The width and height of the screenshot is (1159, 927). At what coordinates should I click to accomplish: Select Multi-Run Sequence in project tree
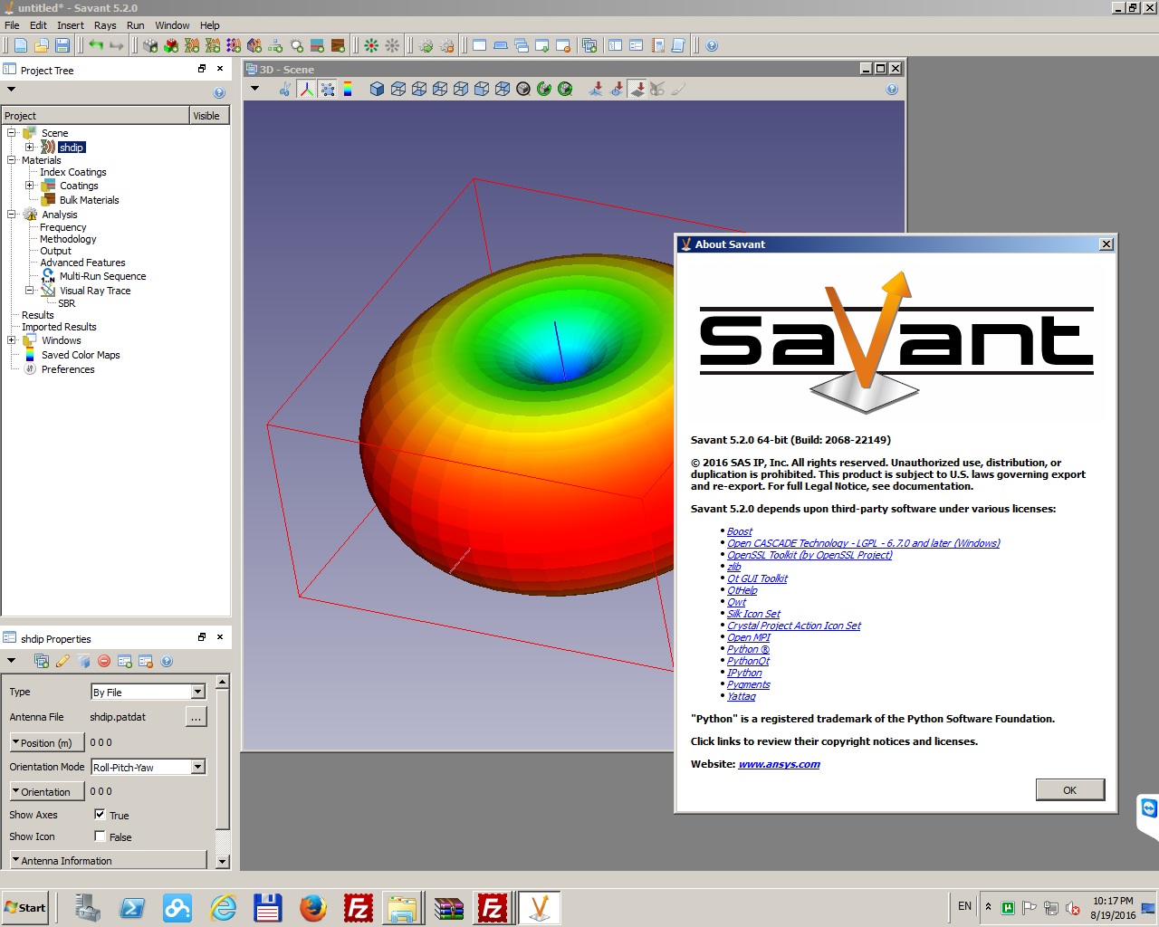tap(102, 276)
